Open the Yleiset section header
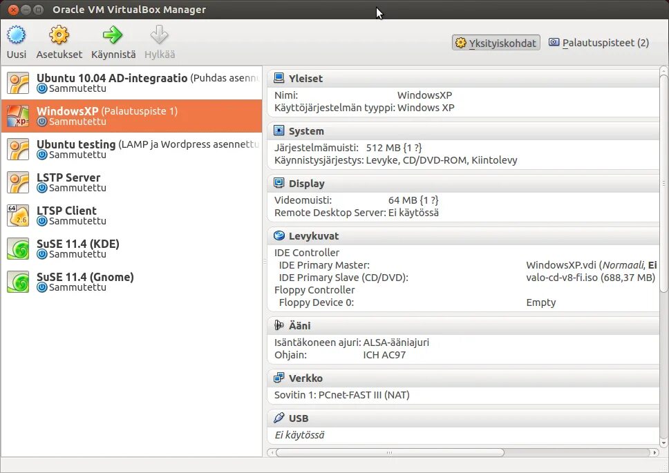Screen dimensions: 669x473 463,79
